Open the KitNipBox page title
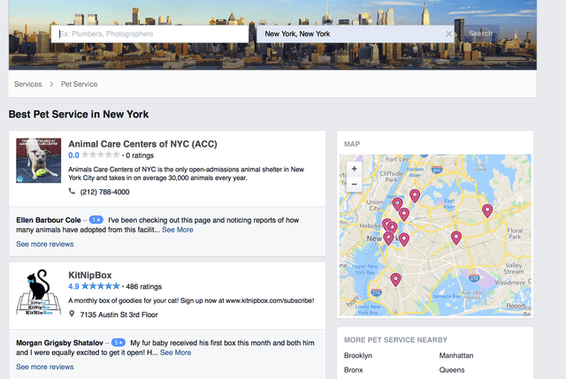The height and width of the screenshot is (379, 566). pos(90,275)
